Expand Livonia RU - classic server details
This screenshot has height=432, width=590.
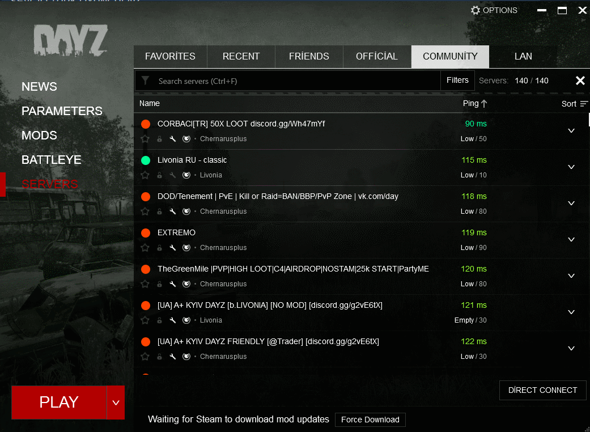[x=571, y=167]
